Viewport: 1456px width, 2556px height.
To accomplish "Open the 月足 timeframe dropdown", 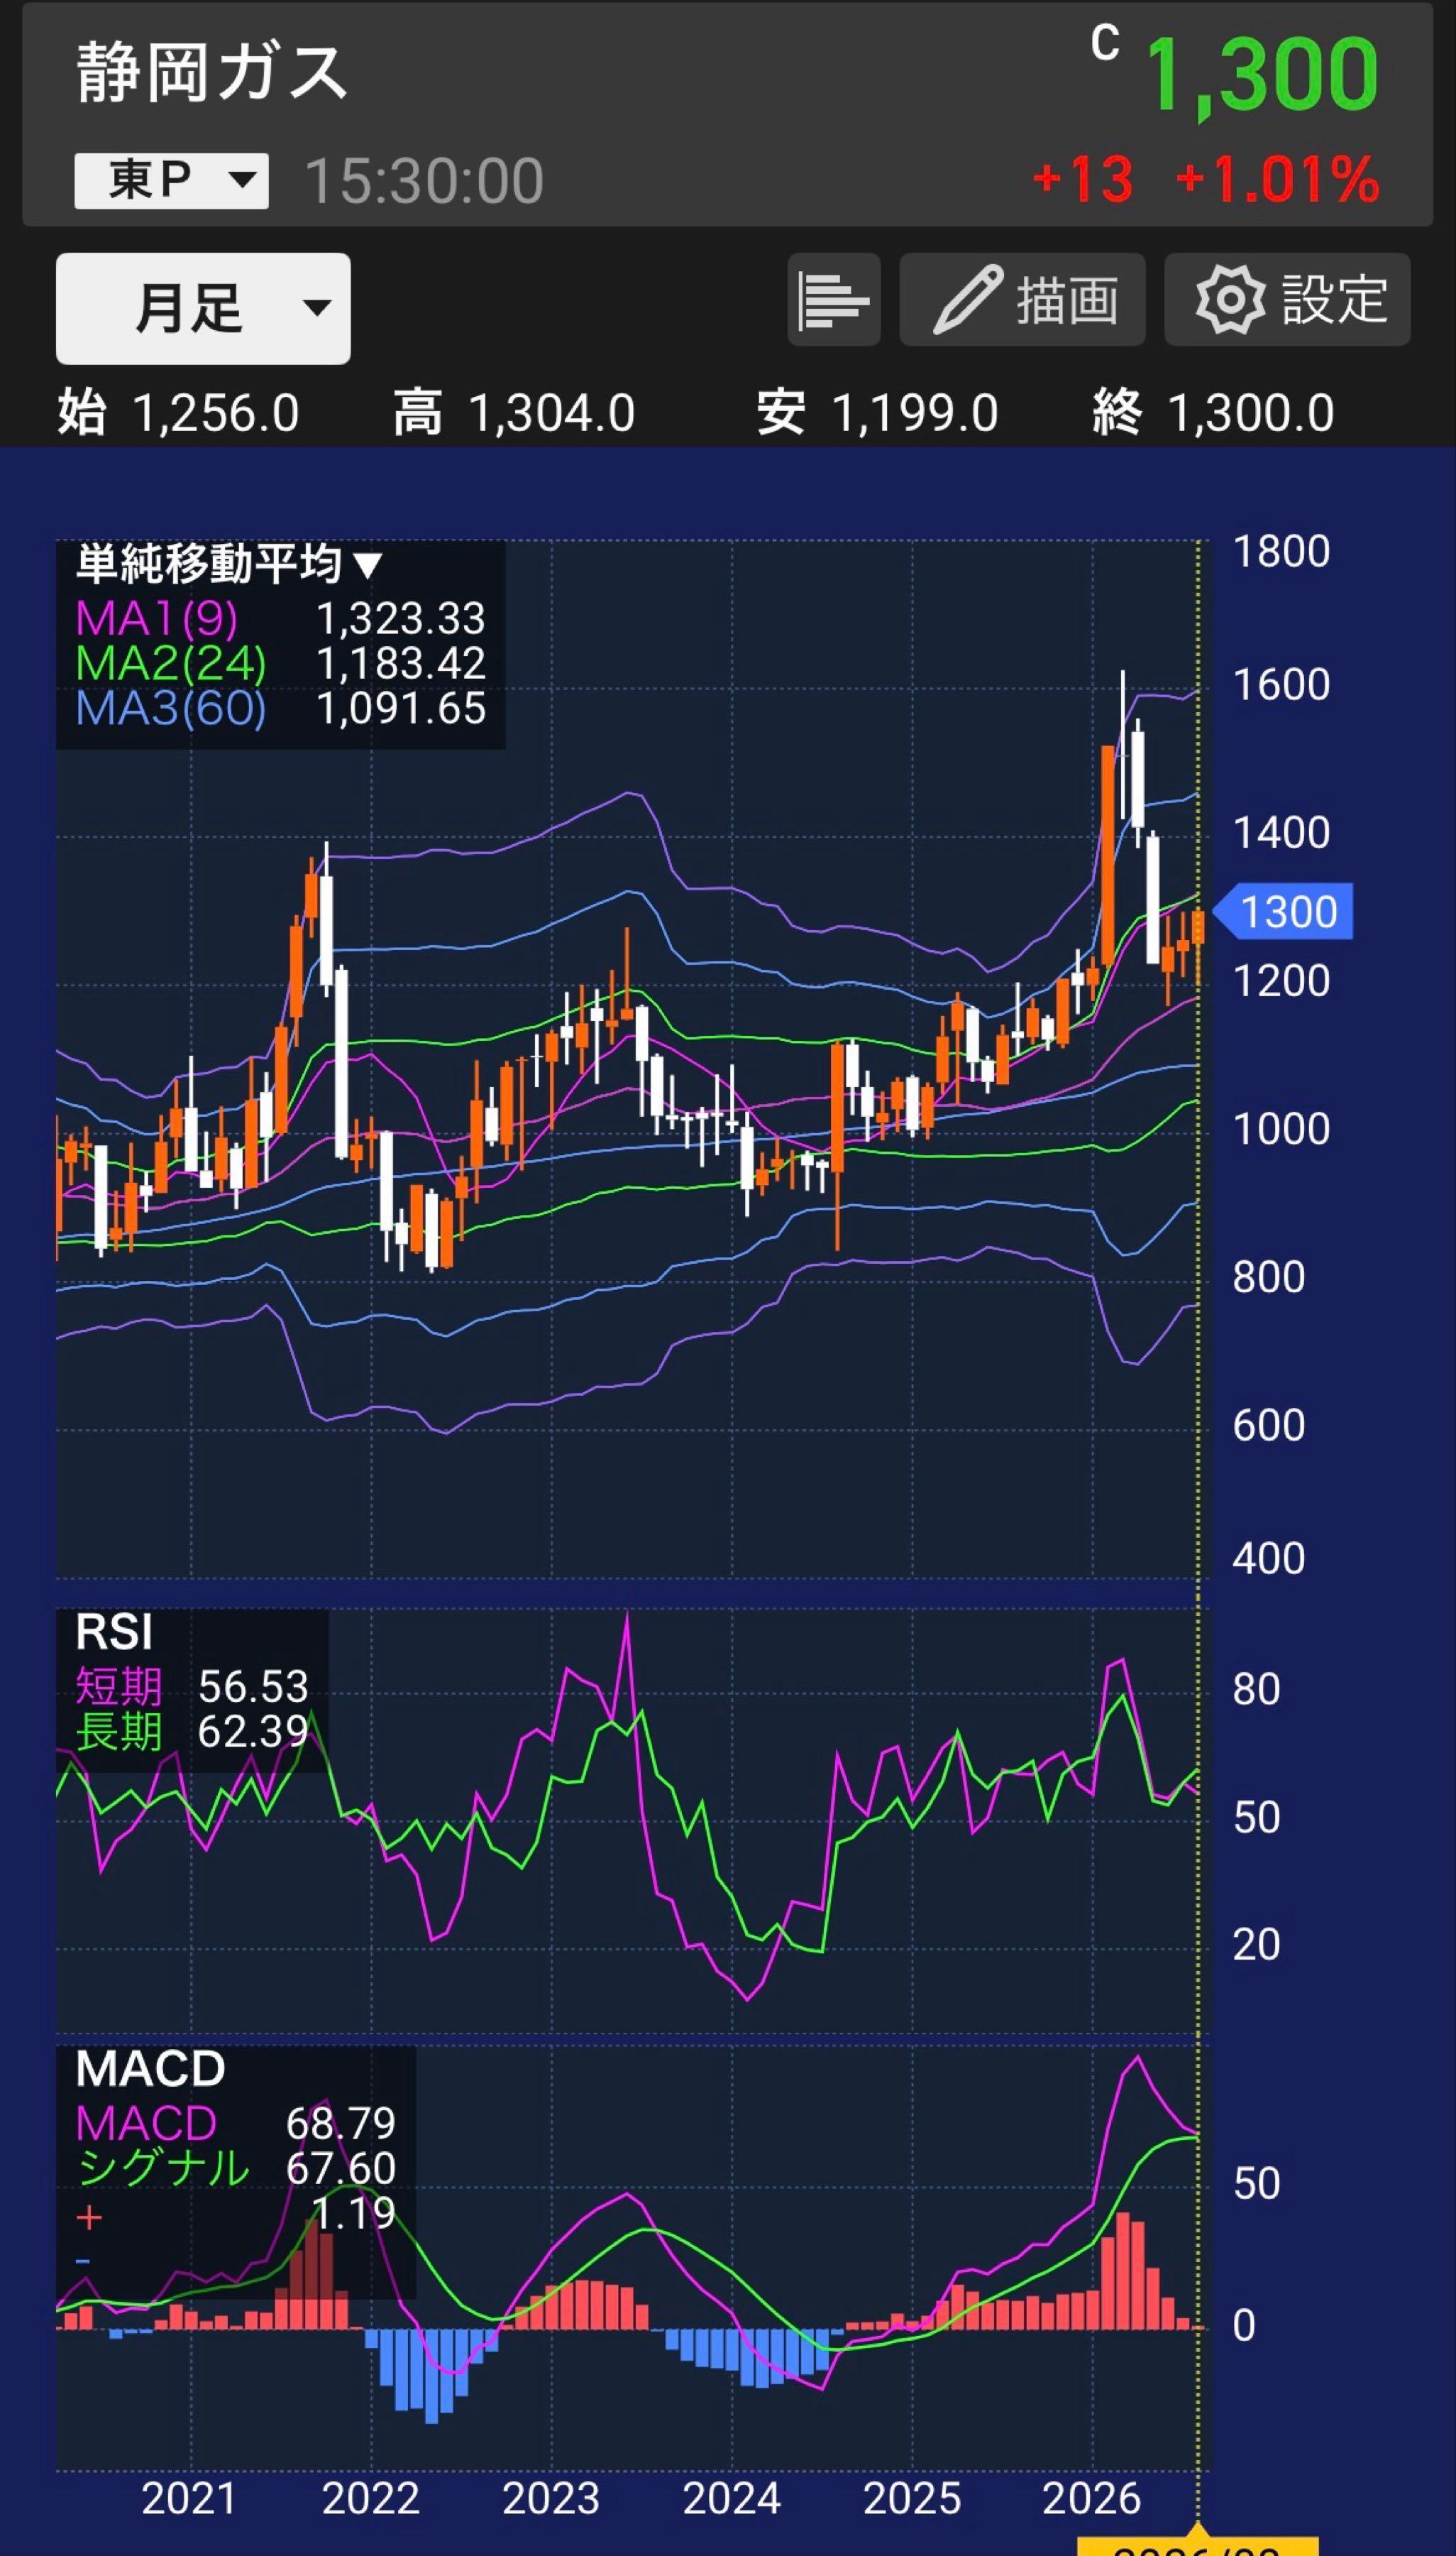I will (x=203, y=308).
